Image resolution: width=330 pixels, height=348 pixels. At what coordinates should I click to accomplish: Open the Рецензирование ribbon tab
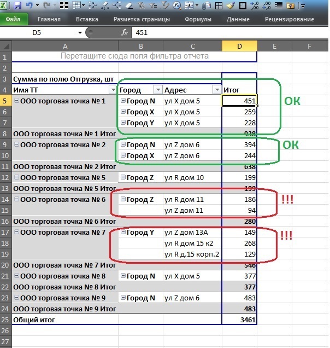tap(289, 19)
